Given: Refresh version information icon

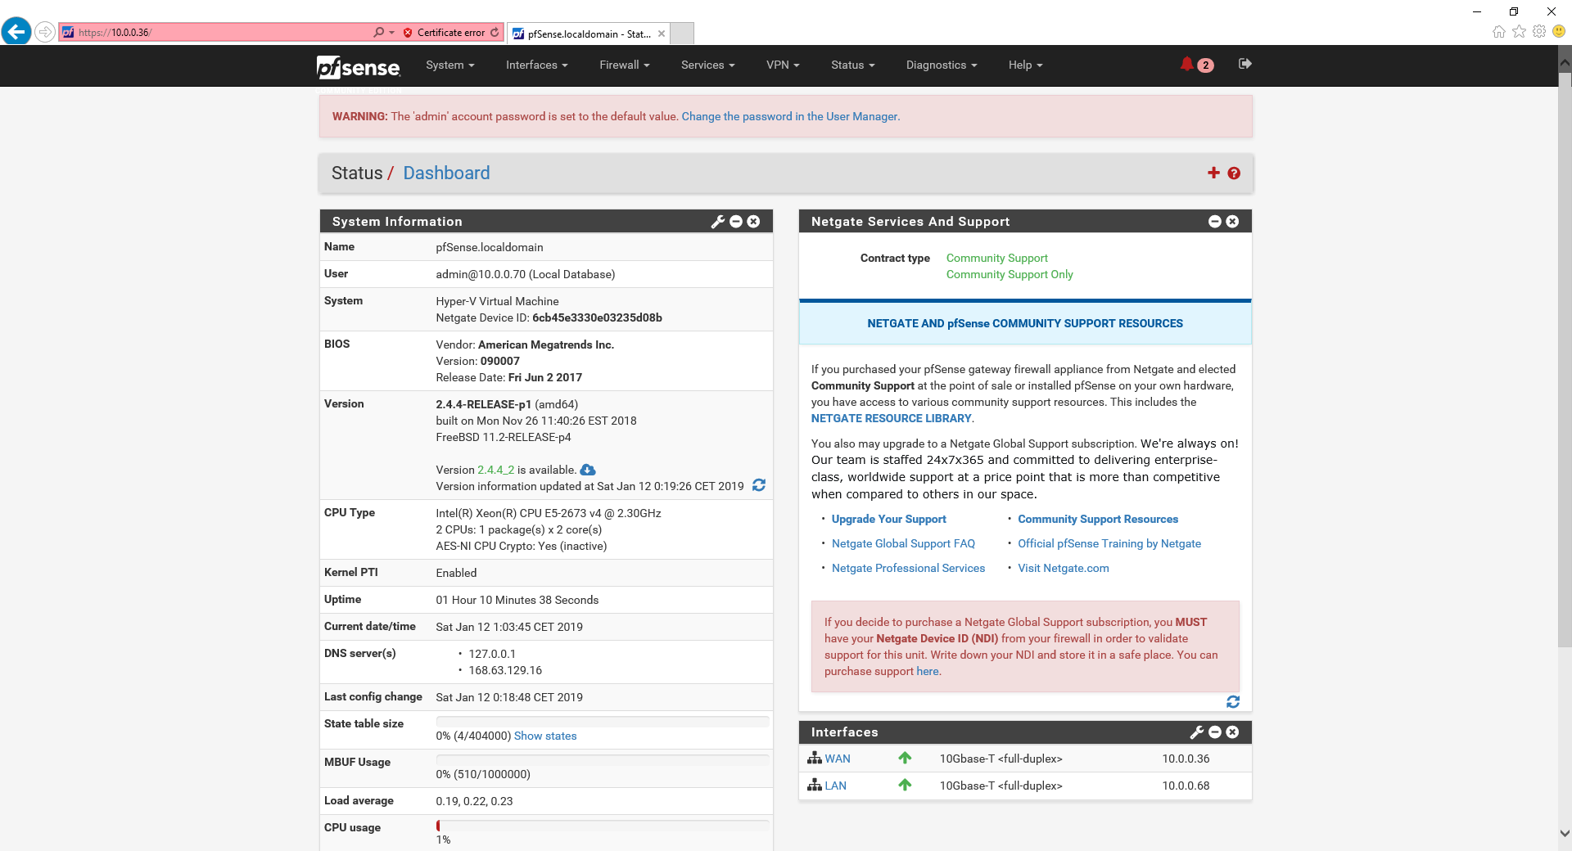Looking at the screenshot, I should point(759,485).
